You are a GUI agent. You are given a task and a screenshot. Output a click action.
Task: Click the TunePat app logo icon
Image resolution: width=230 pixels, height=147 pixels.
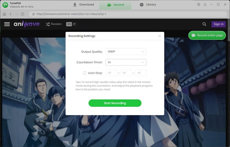click(5, 5)
